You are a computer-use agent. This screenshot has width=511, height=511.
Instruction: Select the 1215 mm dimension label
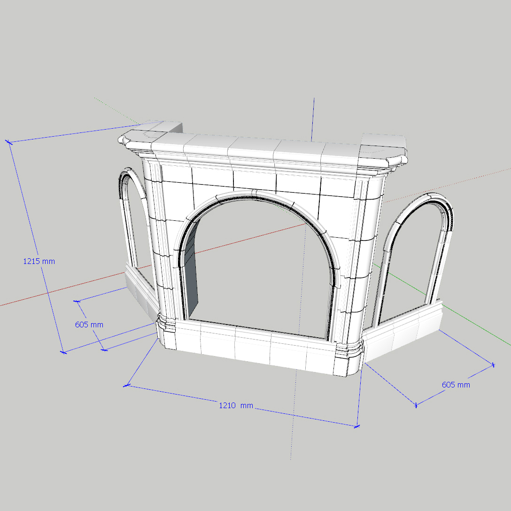point(39,261)
